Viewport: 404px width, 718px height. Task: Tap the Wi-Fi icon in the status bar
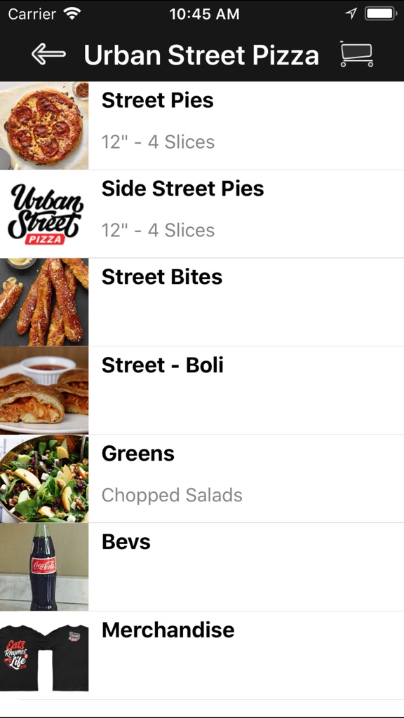tap(74, 13)
